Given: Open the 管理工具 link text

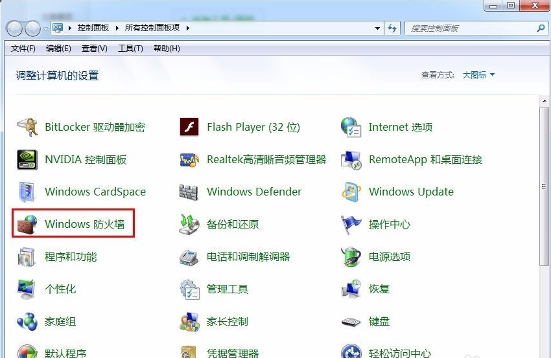Looking at the screenshot, I should [228, 289].
